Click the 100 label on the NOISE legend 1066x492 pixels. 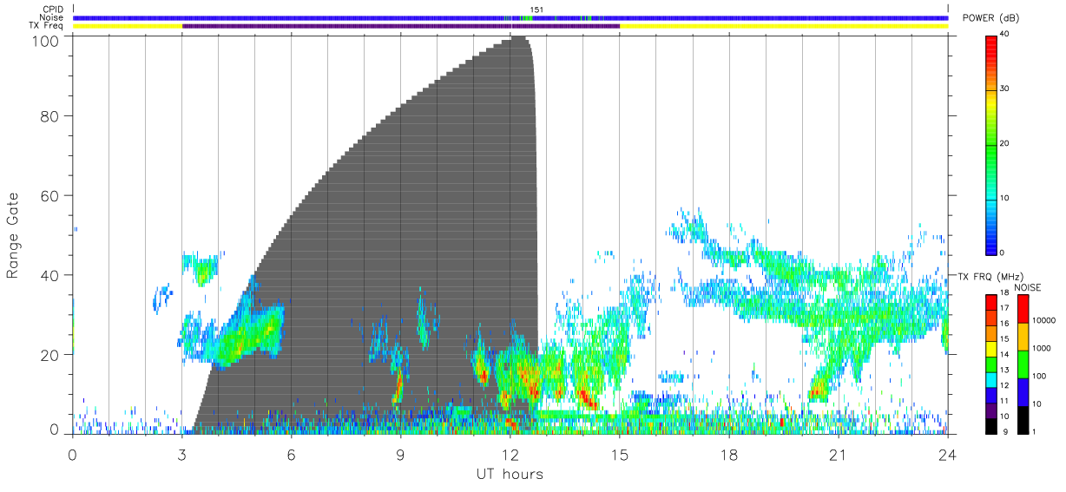[x=1038, y=377]
